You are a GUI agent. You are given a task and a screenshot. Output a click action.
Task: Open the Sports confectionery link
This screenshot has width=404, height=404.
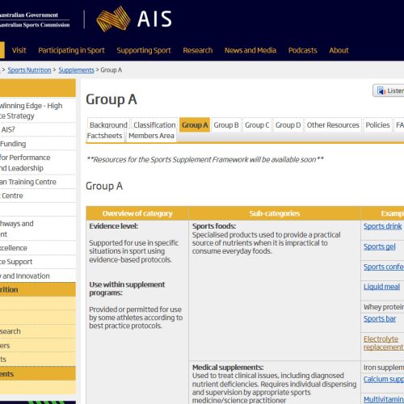tap(384, 267)
